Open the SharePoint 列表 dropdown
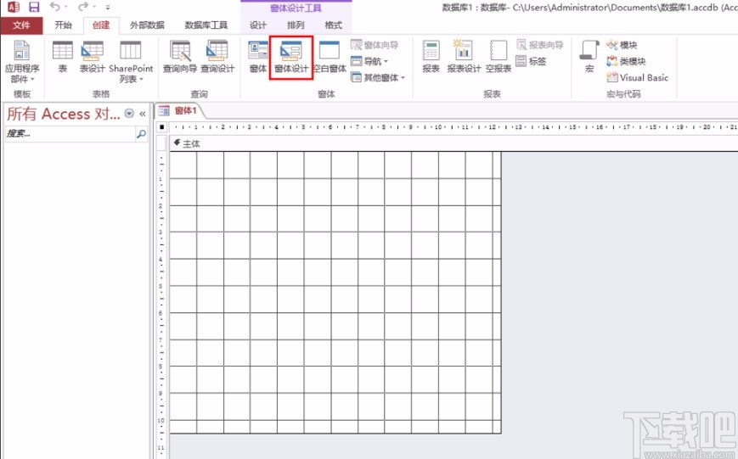 click(131, 62)
